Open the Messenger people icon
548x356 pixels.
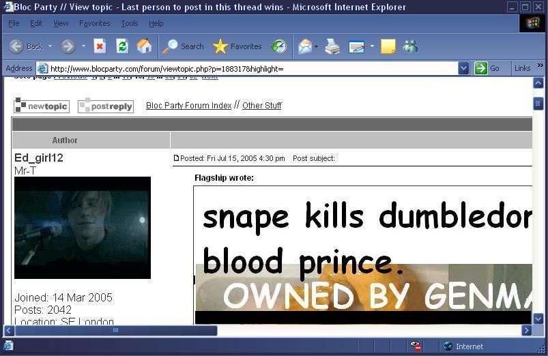(410, 46)
